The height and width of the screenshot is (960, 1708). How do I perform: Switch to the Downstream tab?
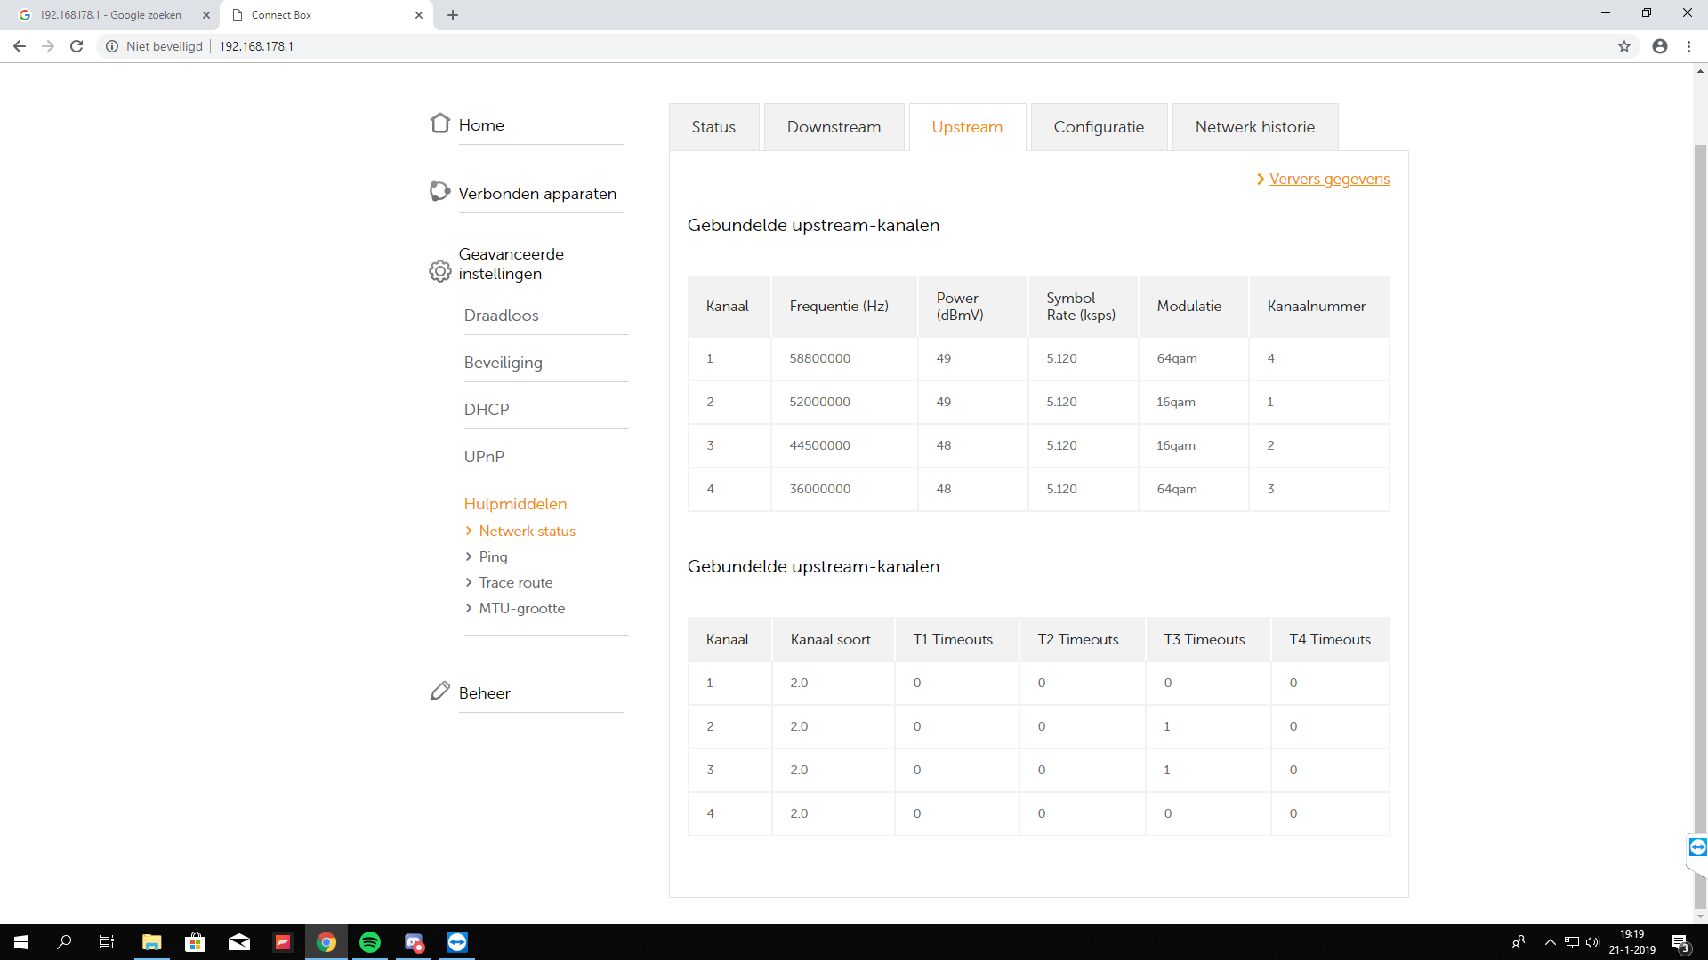tap(834, 127)
